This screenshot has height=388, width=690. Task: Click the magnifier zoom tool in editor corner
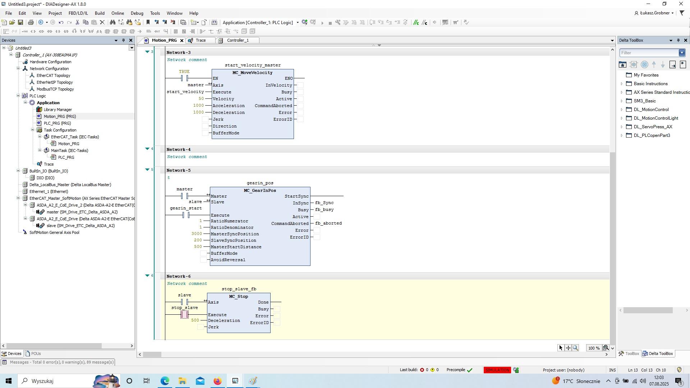coord(575,348)
